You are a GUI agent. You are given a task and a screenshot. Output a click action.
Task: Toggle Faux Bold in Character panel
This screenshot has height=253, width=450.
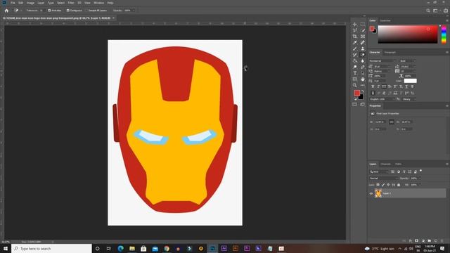click(x=373, y=86)
